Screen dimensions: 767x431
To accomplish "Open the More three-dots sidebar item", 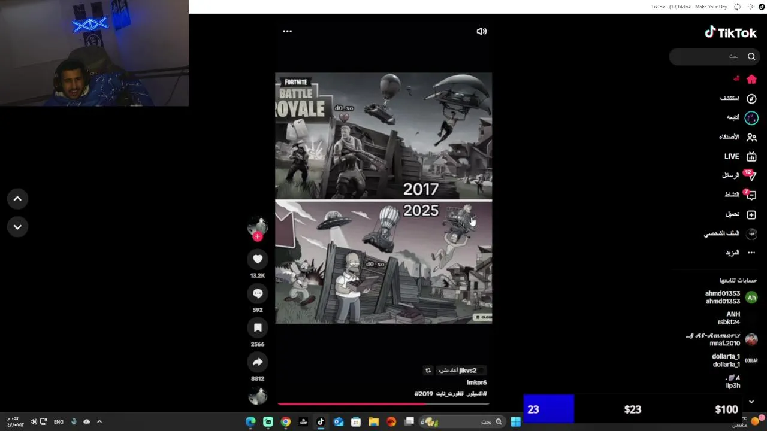I will 751,253.
